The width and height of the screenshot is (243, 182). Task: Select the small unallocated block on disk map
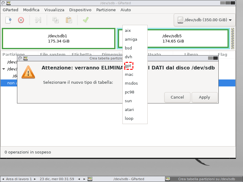(x=232, y=39)
